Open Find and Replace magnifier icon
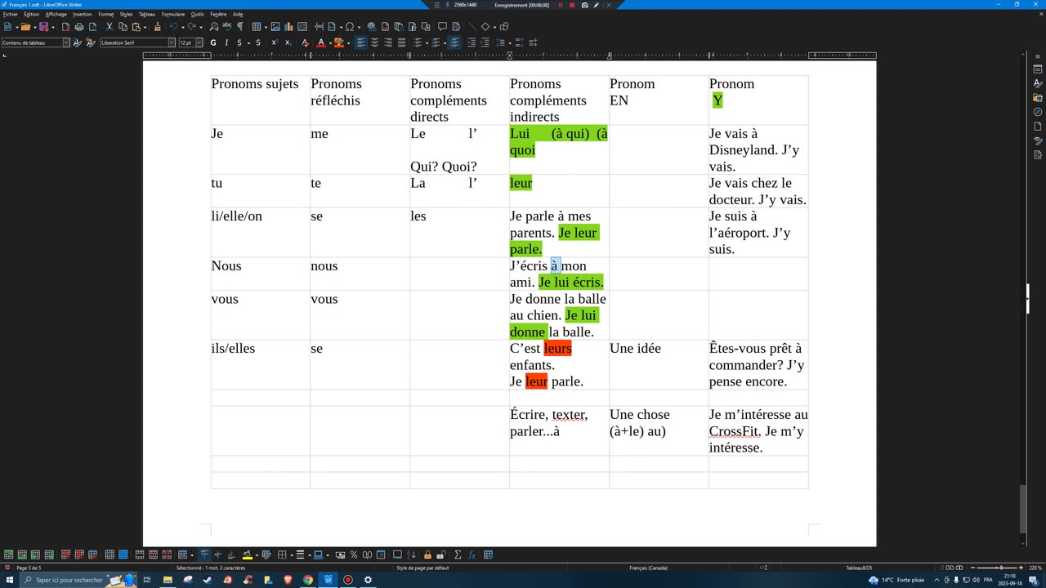 click(x=214, y=27)
